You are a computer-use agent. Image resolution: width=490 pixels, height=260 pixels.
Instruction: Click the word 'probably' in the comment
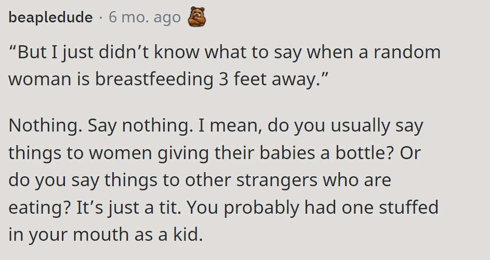pos(261,208)
